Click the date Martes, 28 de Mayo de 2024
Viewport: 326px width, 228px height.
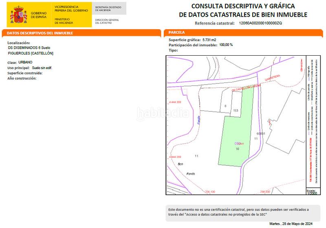(291, 224)
